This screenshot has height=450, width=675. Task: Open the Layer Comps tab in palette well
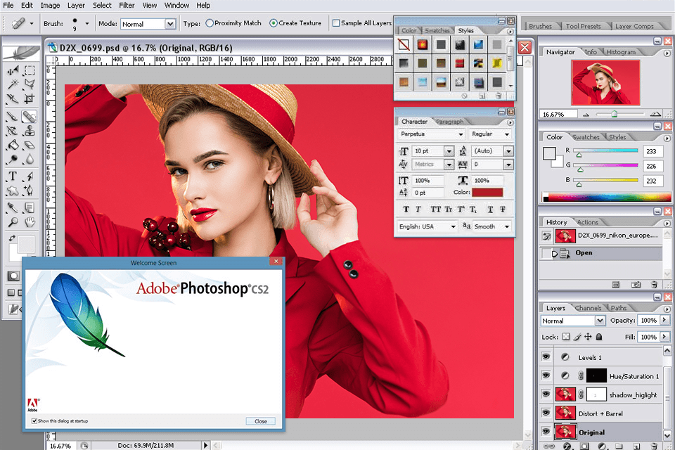pyautogui.click(x=634, y=26)
